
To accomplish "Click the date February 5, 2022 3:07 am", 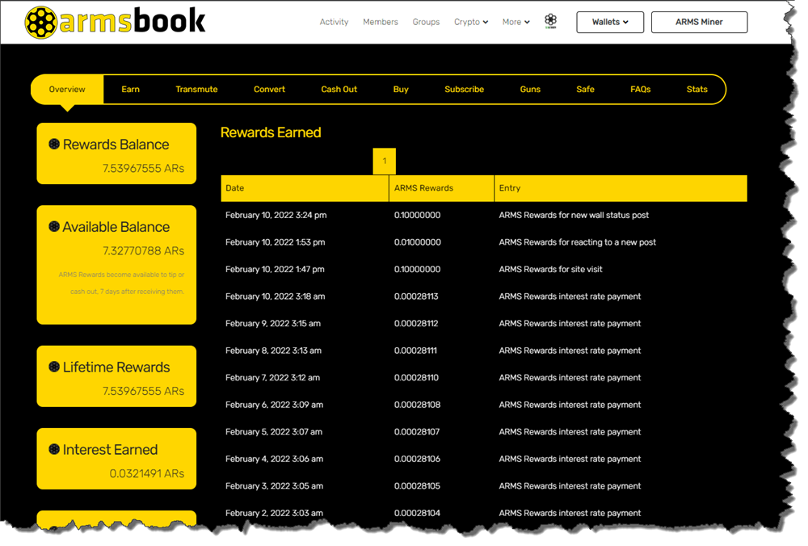I will pos(274,432).
